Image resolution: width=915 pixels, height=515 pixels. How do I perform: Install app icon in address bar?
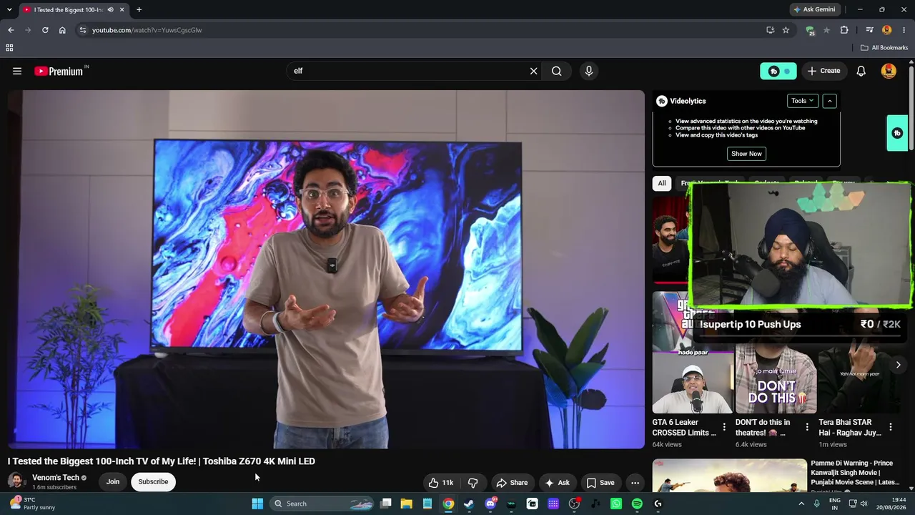pyautogui.click(x=770, y=30)
